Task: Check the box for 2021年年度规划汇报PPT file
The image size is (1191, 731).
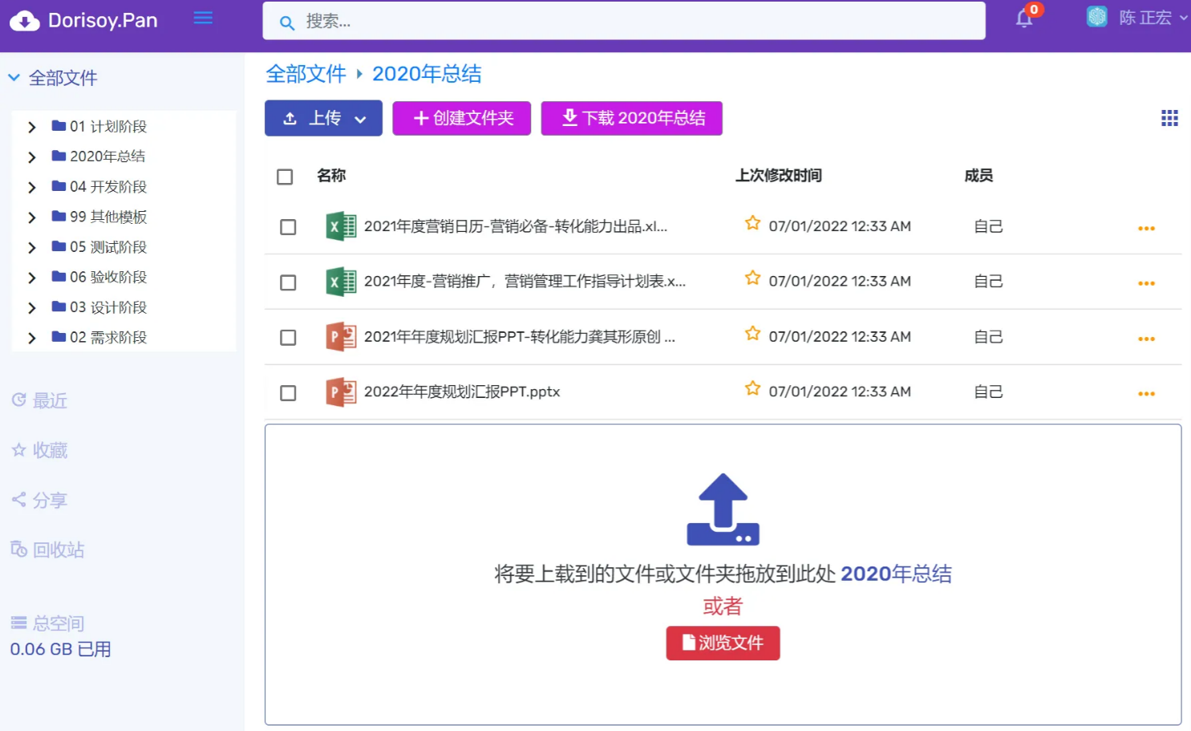Action: (x=288, y=338)
